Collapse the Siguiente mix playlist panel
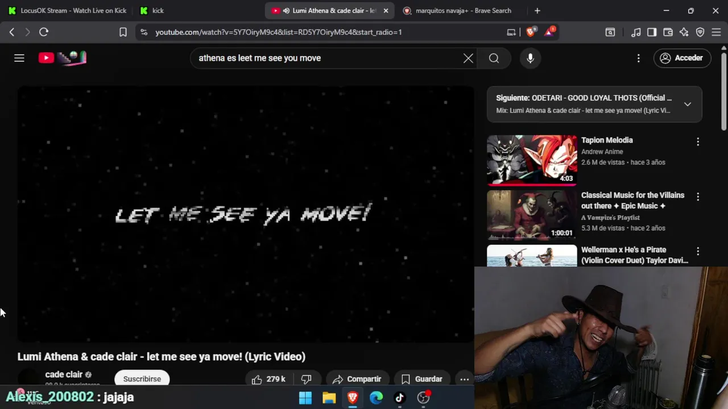Screen dimensions: 728x409 (x=688, y=104)
